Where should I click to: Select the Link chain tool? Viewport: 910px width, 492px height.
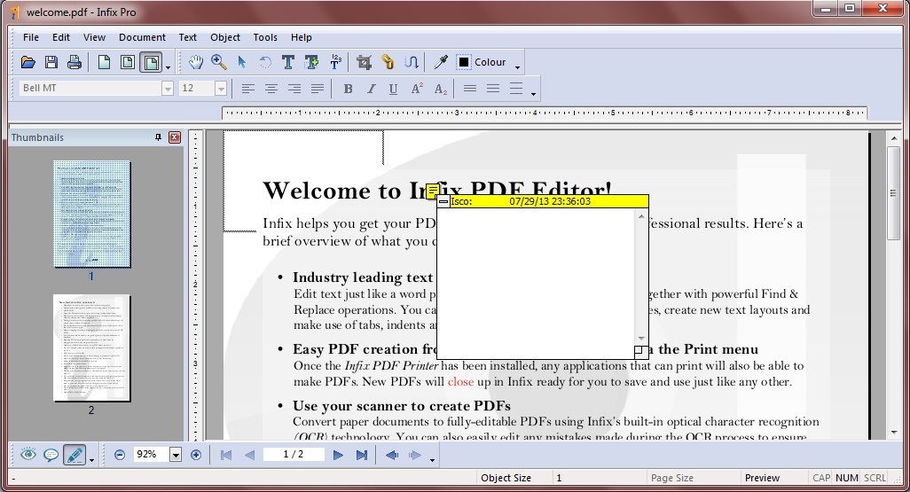point(388,62)
